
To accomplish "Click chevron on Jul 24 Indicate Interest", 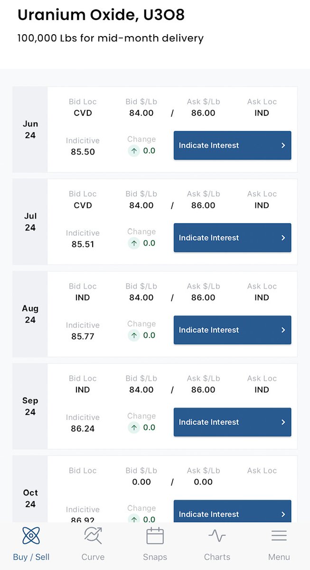I will pos(283,237).
